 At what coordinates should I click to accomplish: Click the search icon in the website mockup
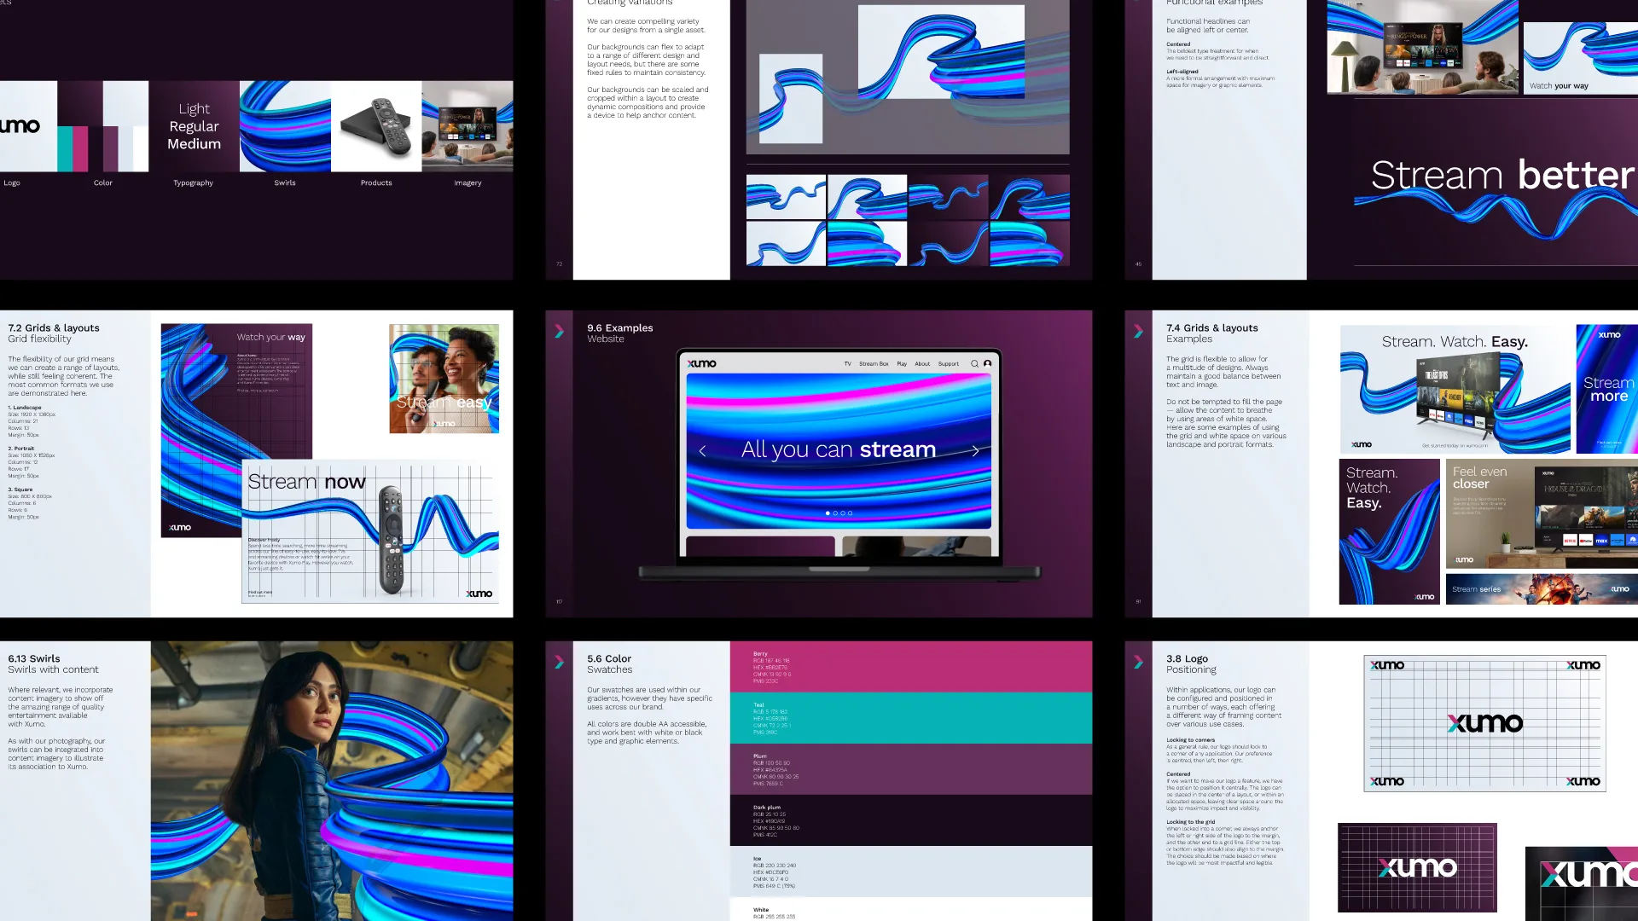point(974,363)
